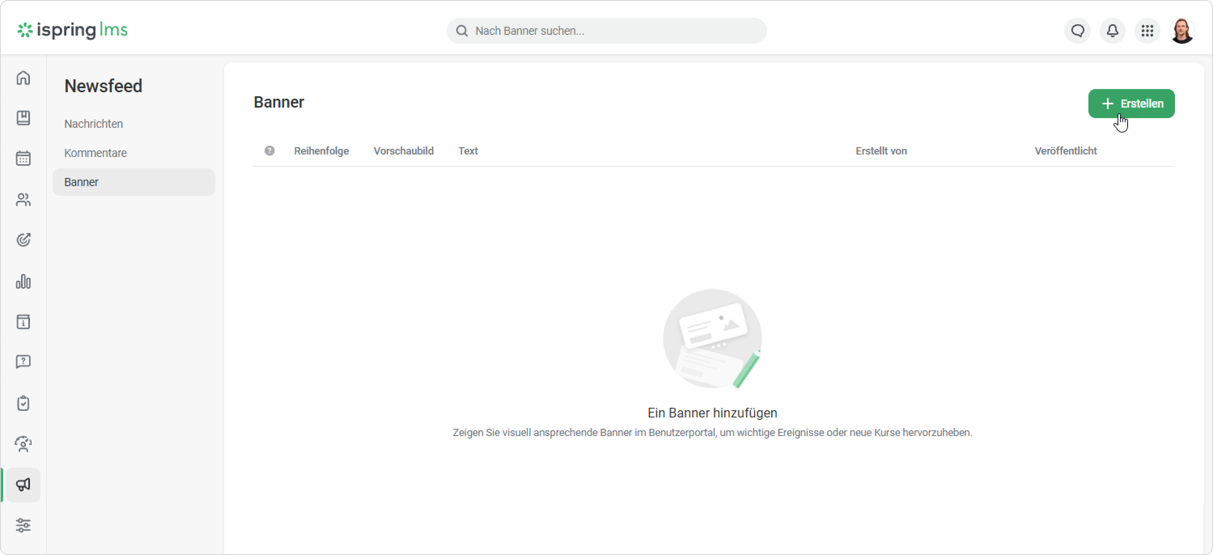Click the Banner page title
1213x555 pixels.
coord(279,102)
